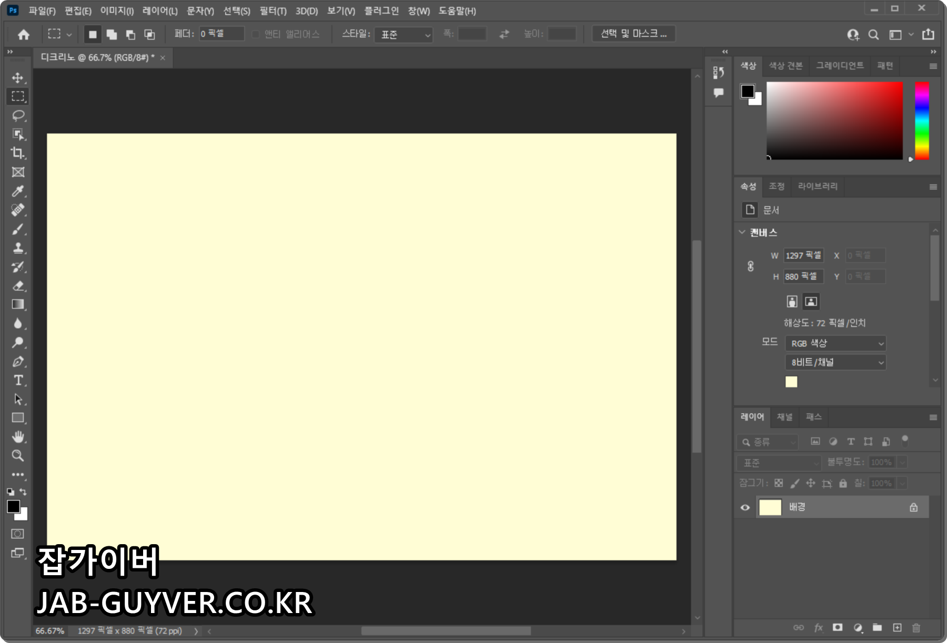Select the Brush tool
947x643 pixels.
18,229
